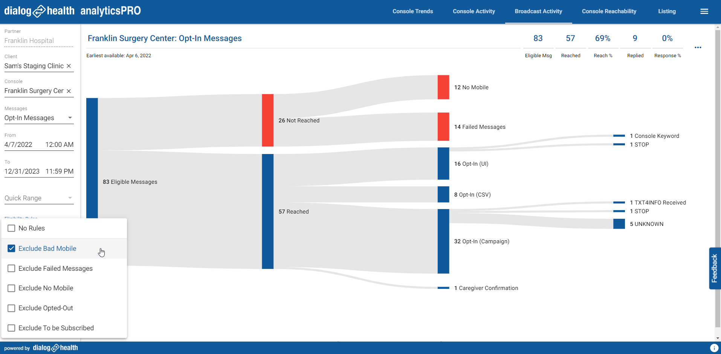The width and height of the screenshot is (721, 354).
Task: Click the dialog health analyticsPRO logo
Action: 72,11
